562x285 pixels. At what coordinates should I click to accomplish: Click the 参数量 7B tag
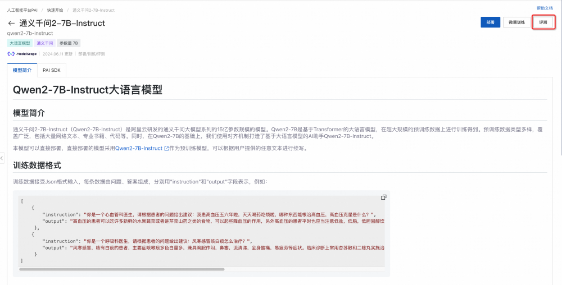point(69,43)
